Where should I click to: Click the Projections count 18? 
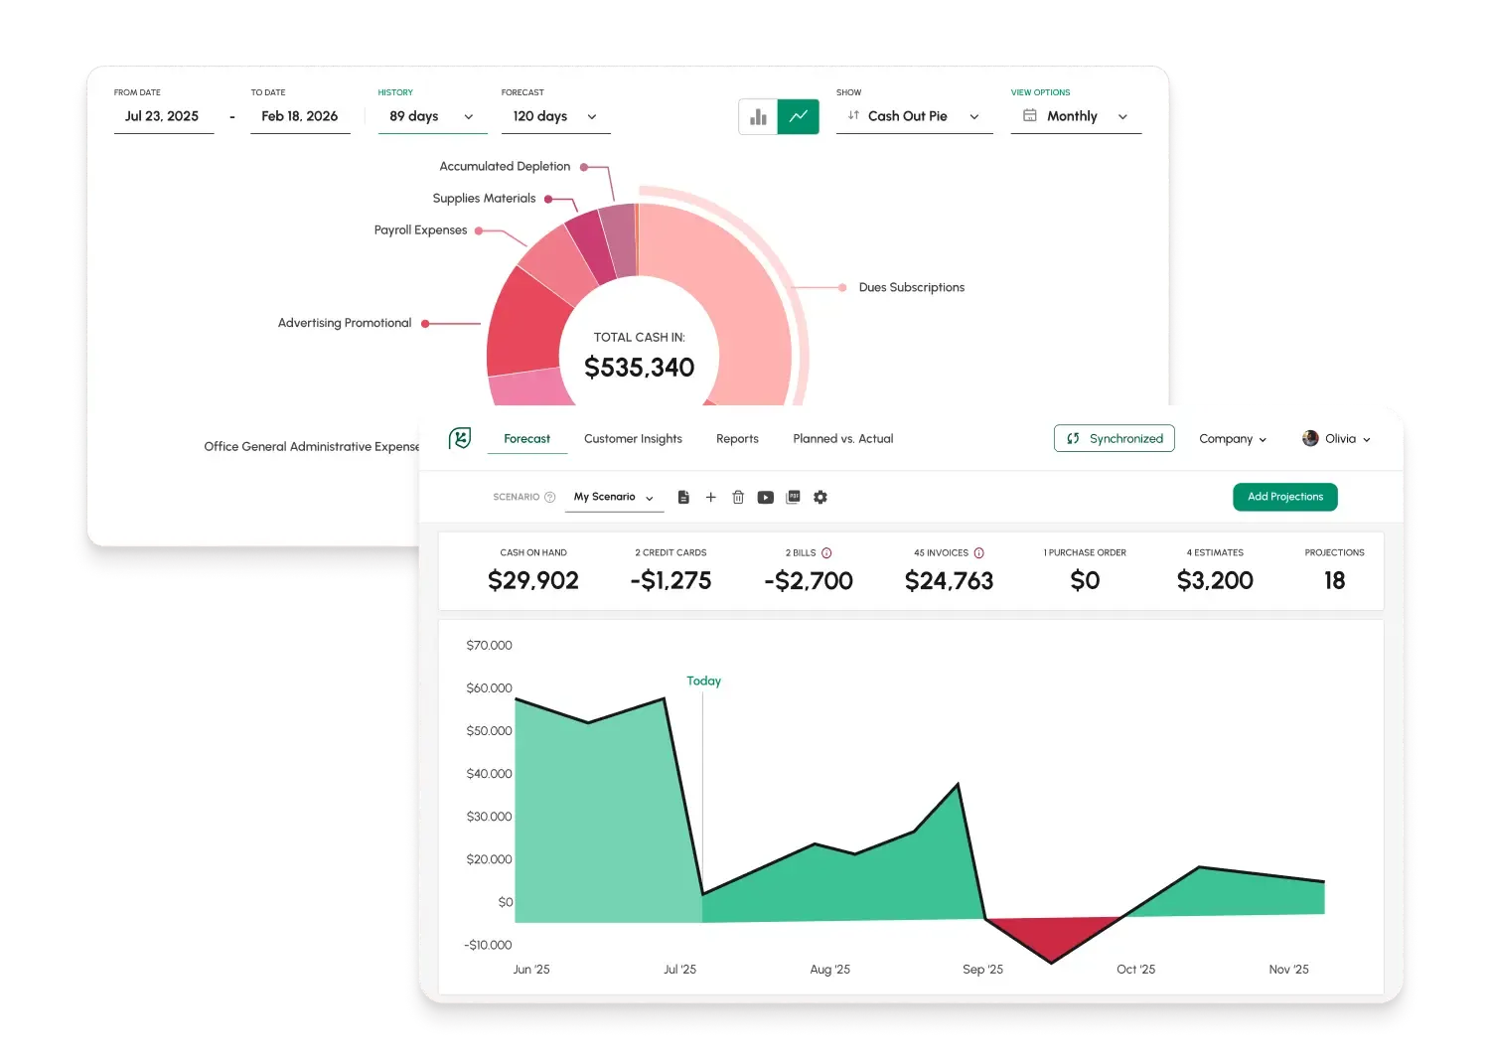1335,580
